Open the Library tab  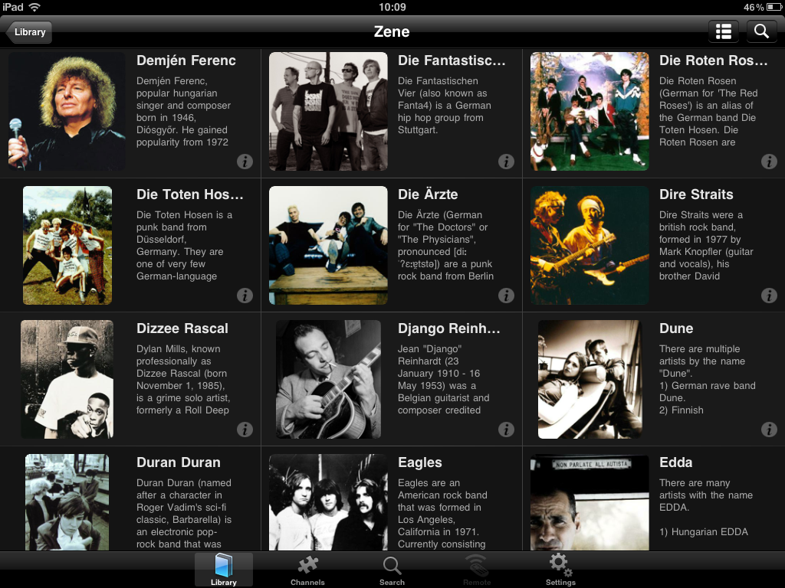click(224, 570)
